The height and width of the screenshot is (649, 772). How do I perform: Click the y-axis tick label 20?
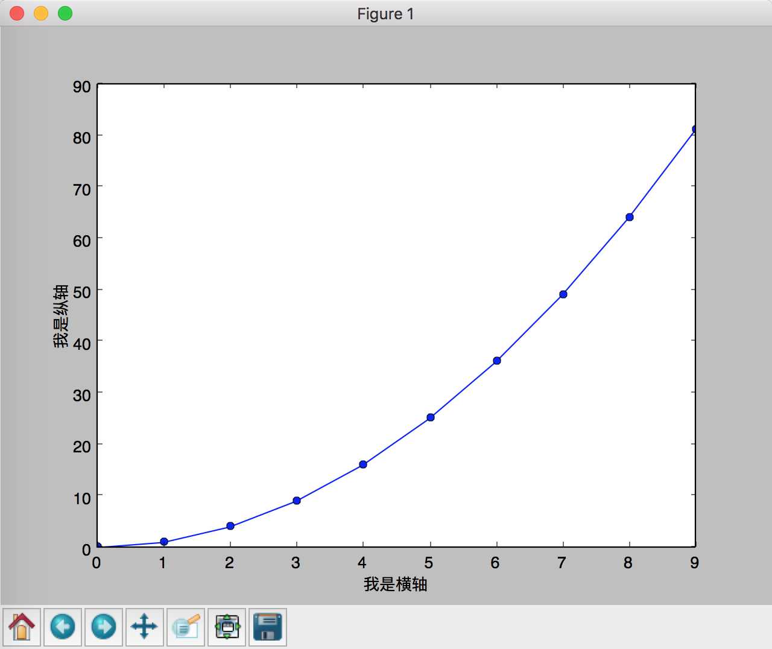point(82,446)
